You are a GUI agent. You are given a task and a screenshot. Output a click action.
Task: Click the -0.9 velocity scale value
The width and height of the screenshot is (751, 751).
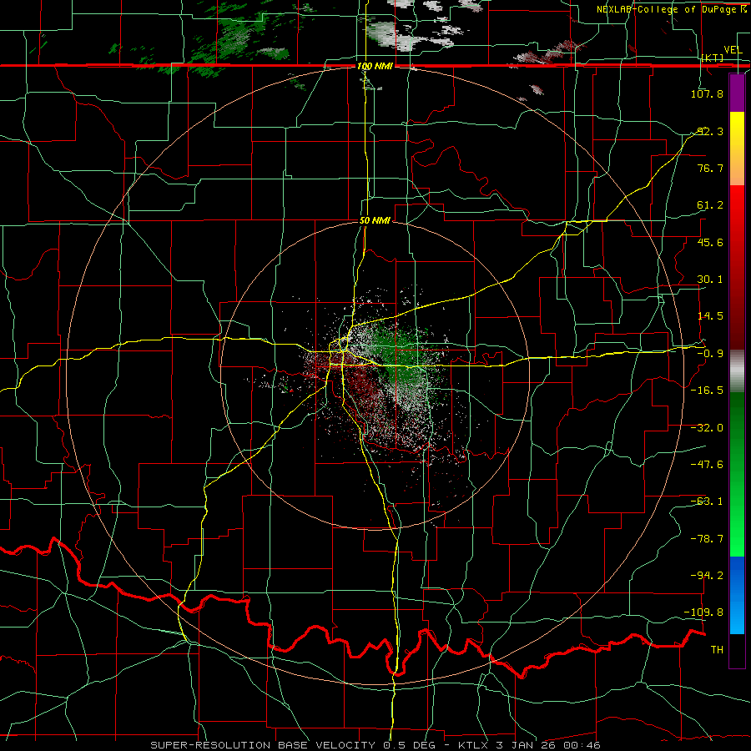(x=709, y=353)
